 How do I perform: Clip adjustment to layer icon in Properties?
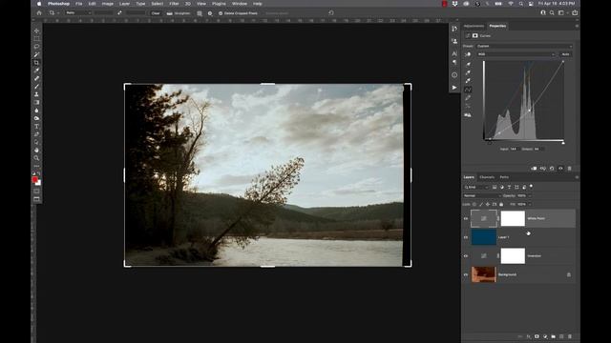pos(534,169)
